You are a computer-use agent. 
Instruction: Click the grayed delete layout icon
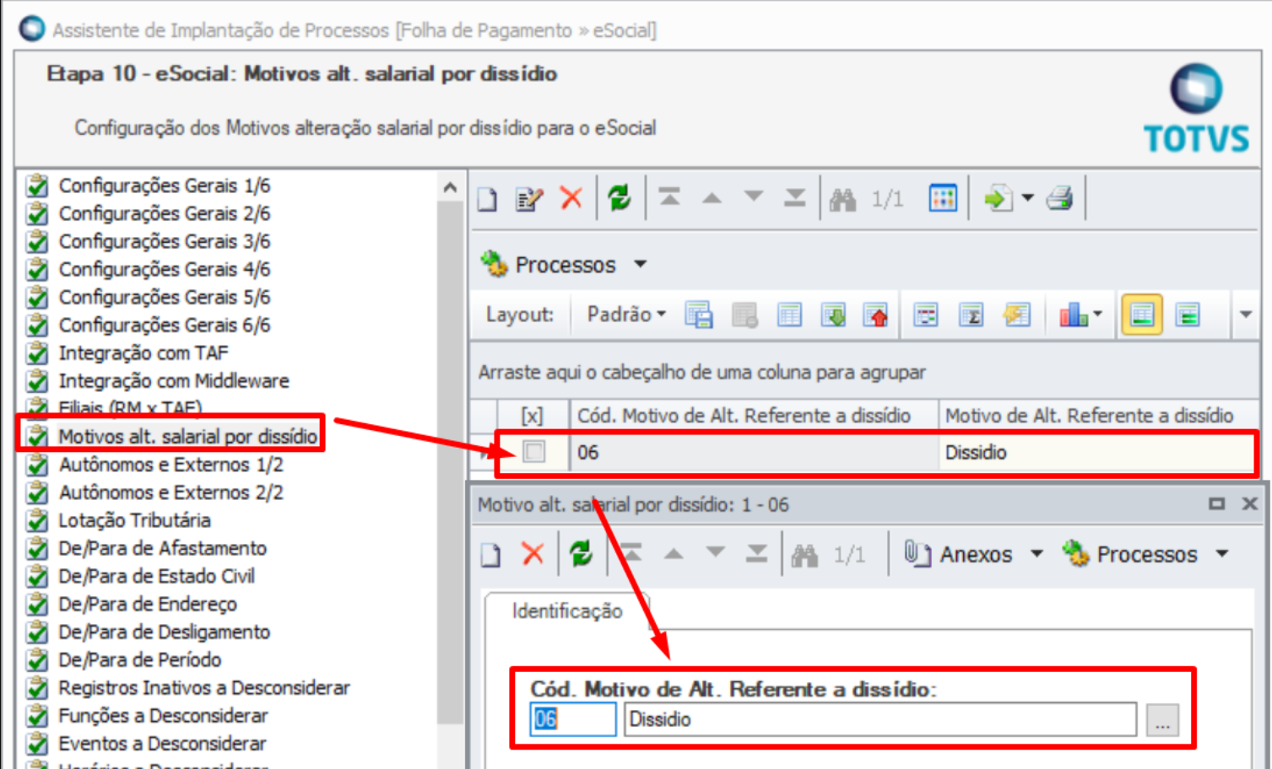click(744, 315)
